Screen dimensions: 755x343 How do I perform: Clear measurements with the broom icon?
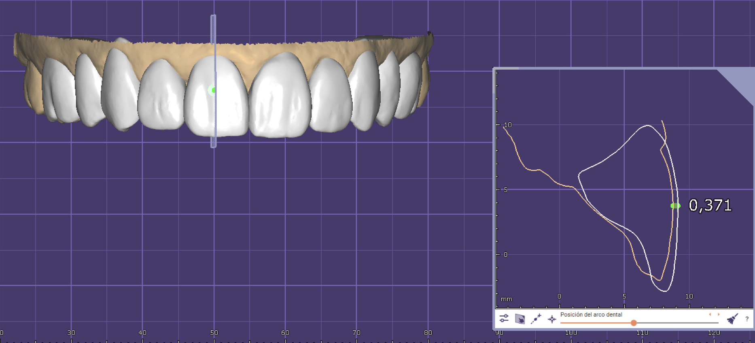(x=732, y=319)
